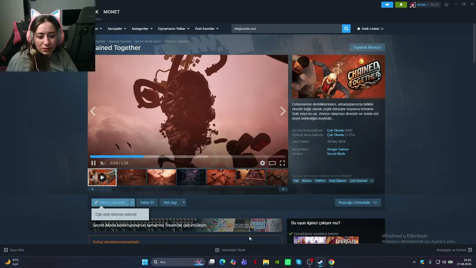Select the Basit Eğlence tag
The height and width of the screenshot is (268, 476).
point(338,181)
